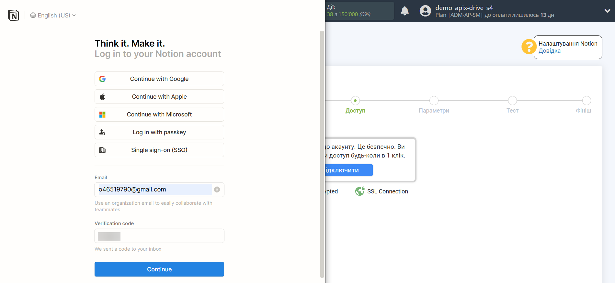This screenshot has height=283, width=615.
Task: Open the Довідка help link
Action: click(x=549, y=51)
